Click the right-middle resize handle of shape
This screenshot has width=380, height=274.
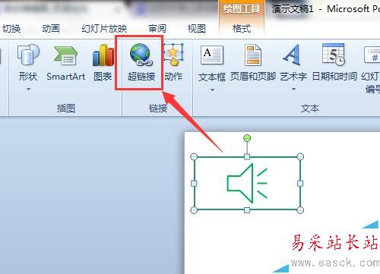coord(300,184)
